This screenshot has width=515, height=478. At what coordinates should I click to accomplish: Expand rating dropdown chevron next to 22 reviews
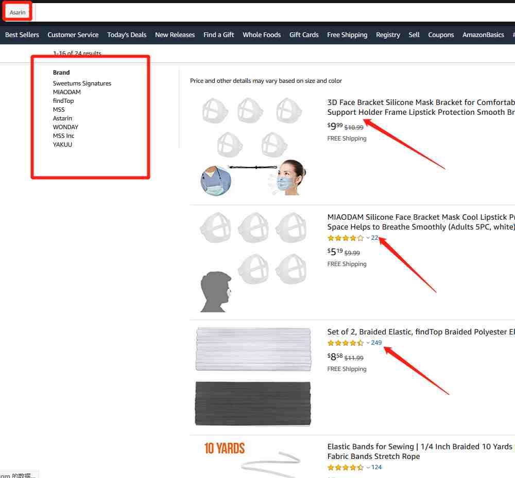(x=368, y=238)
